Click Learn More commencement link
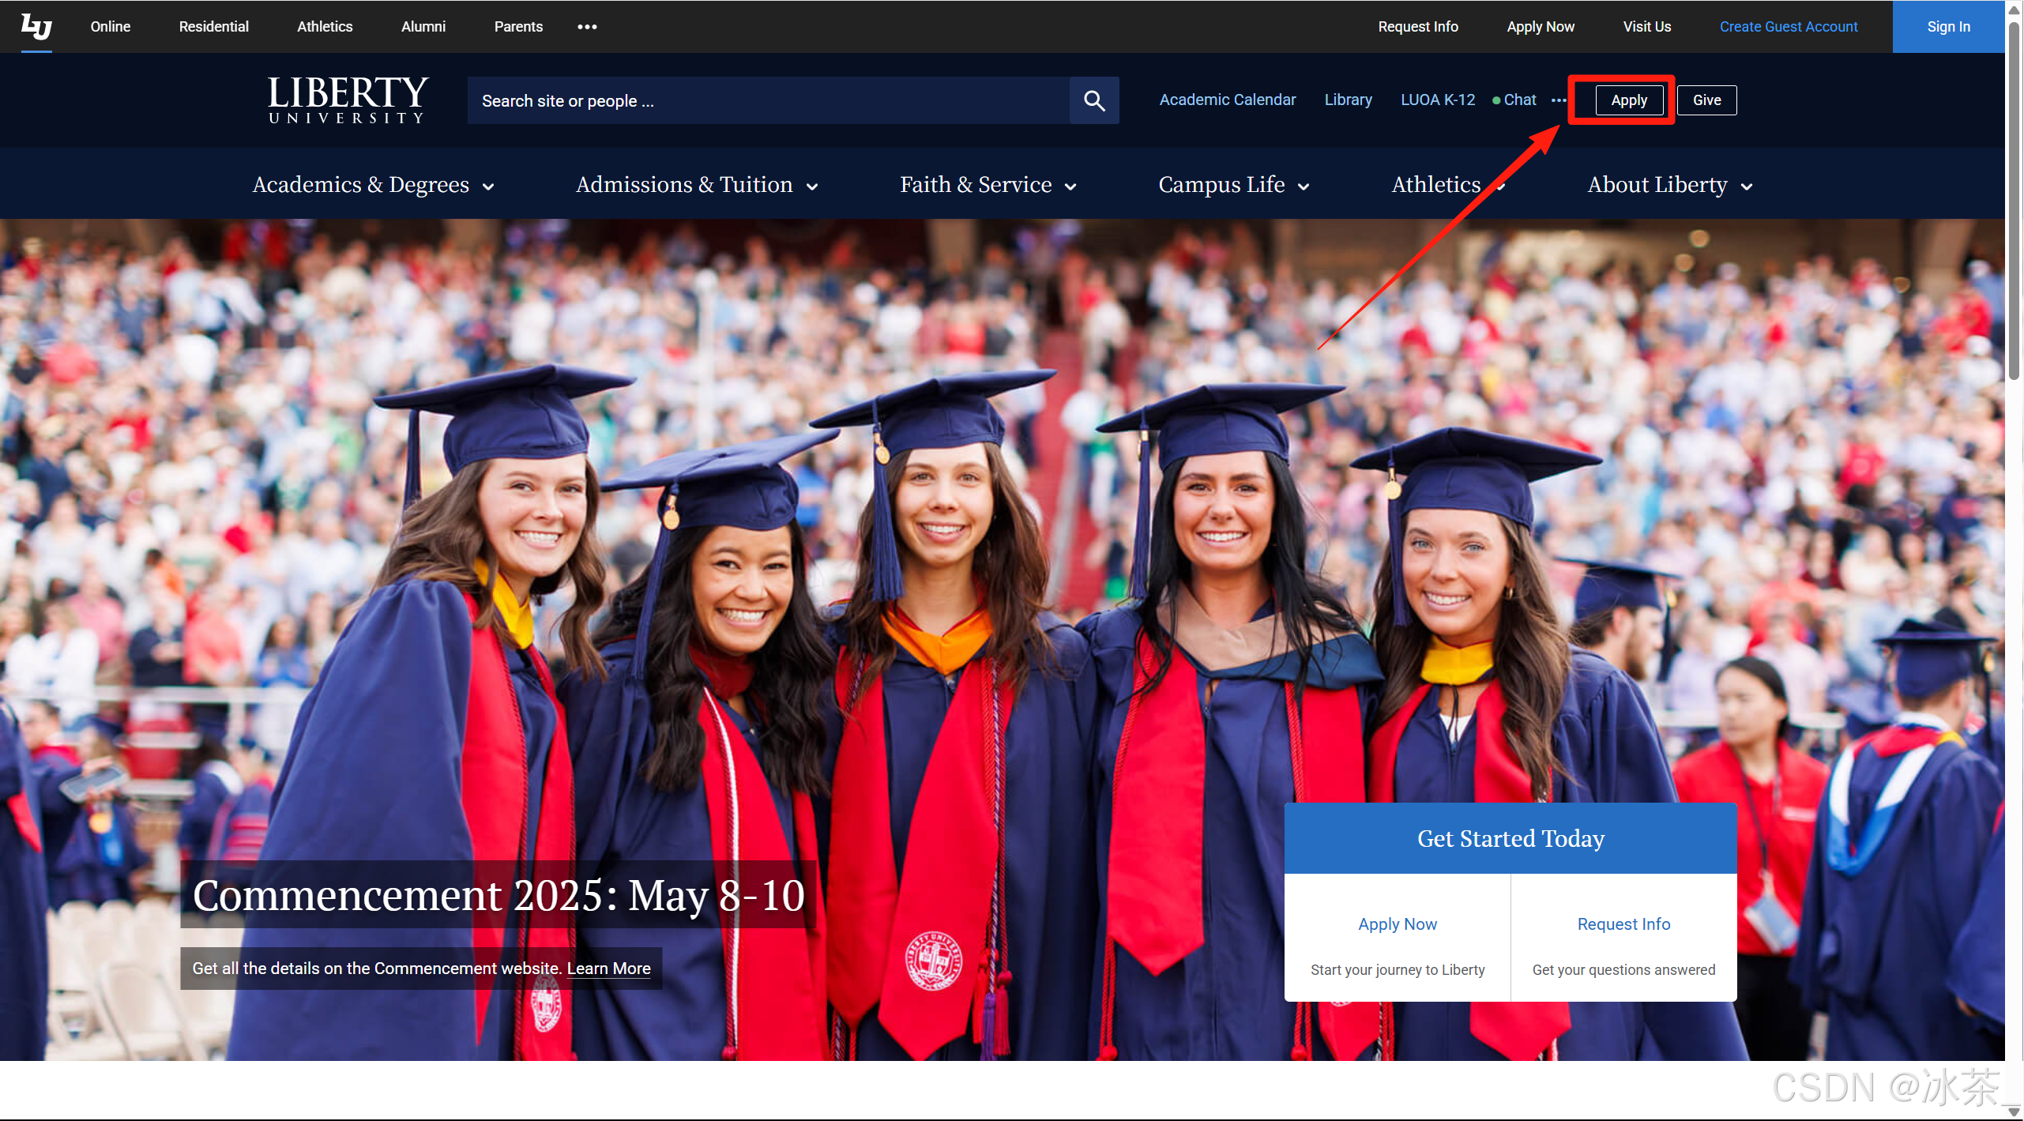Image resolution: width=2024 pixels, height=1121 pixels. coord(608,969)
